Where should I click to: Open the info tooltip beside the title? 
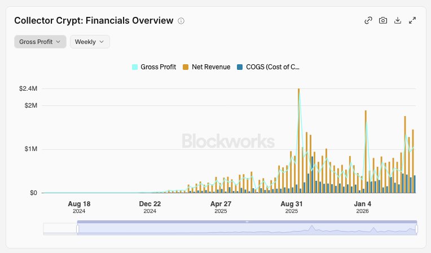coord(181,21)
